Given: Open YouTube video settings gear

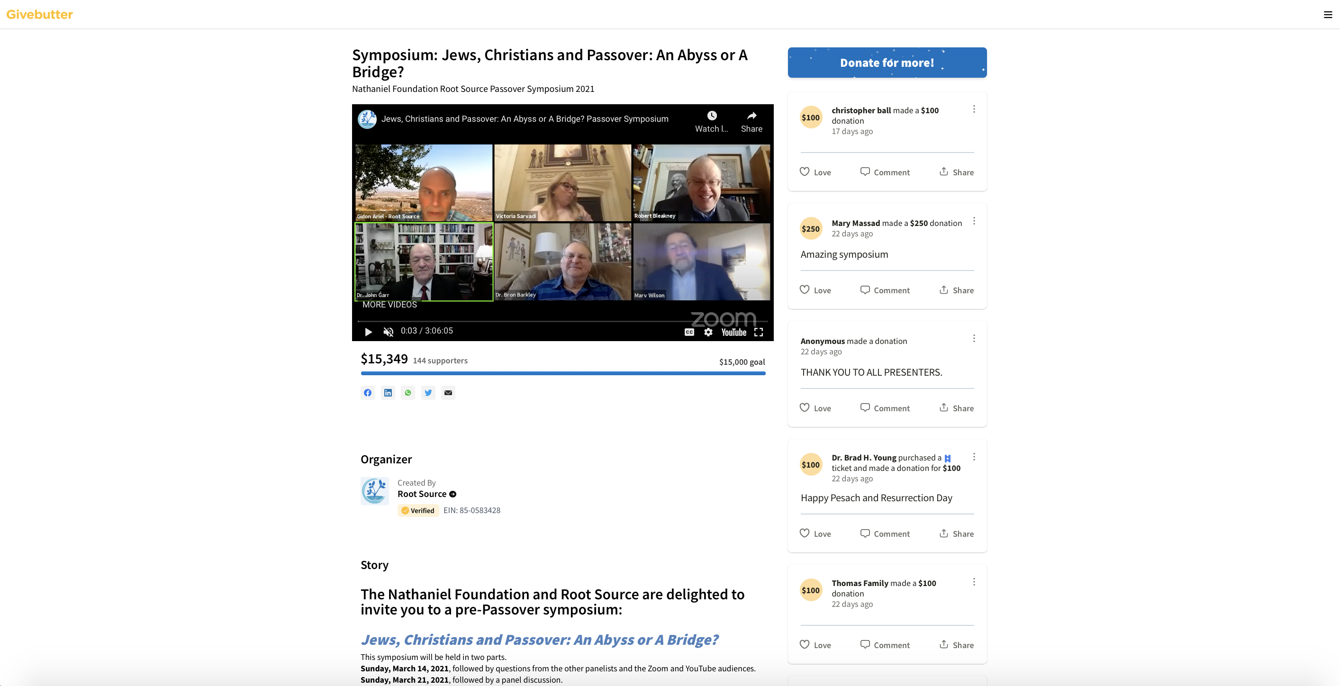Looking at the screenshot, I should pos(708,332).
